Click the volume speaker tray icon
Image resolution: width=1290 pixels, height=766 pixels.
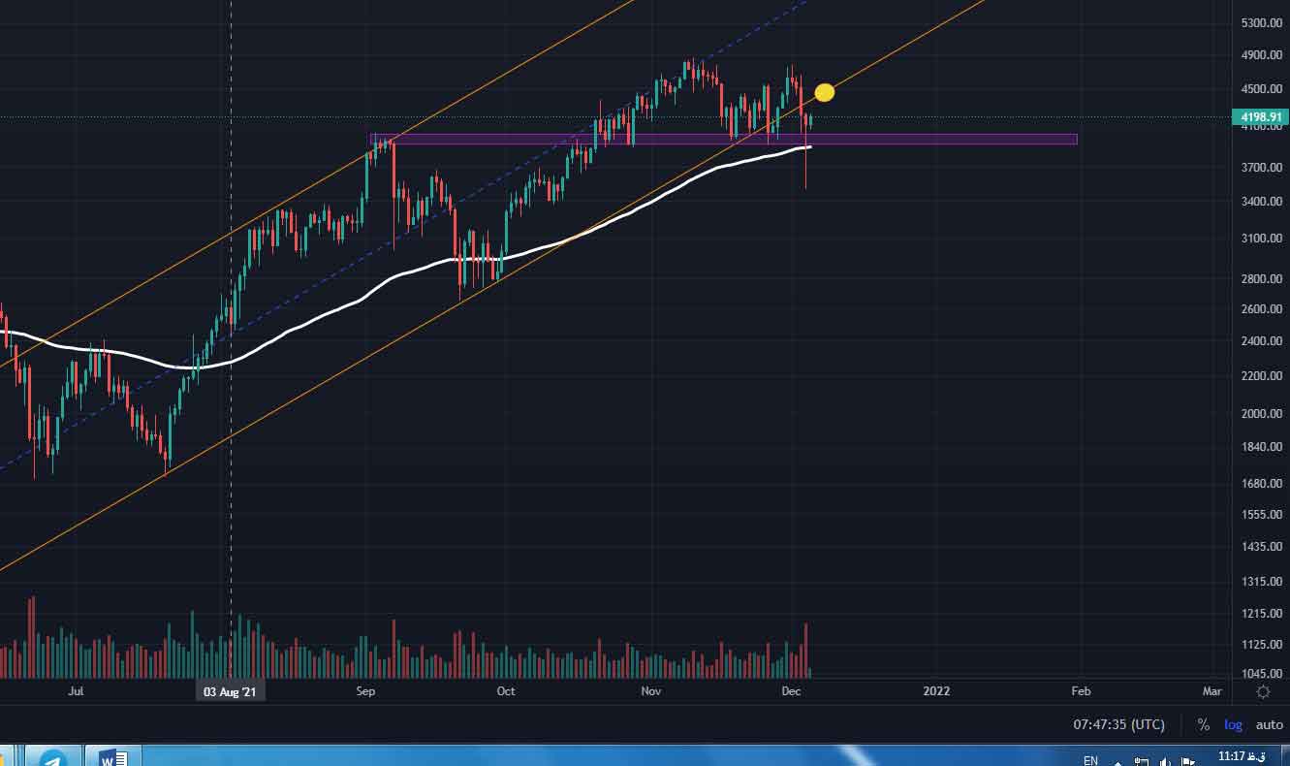(x=1165, y=761)
